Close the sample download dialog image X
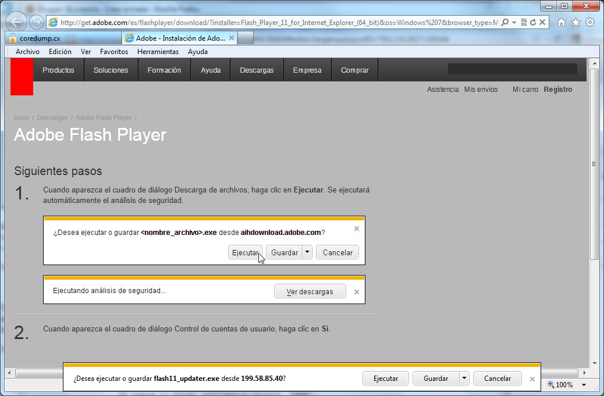Screen dimensions: 604x396 click(357, 229)
